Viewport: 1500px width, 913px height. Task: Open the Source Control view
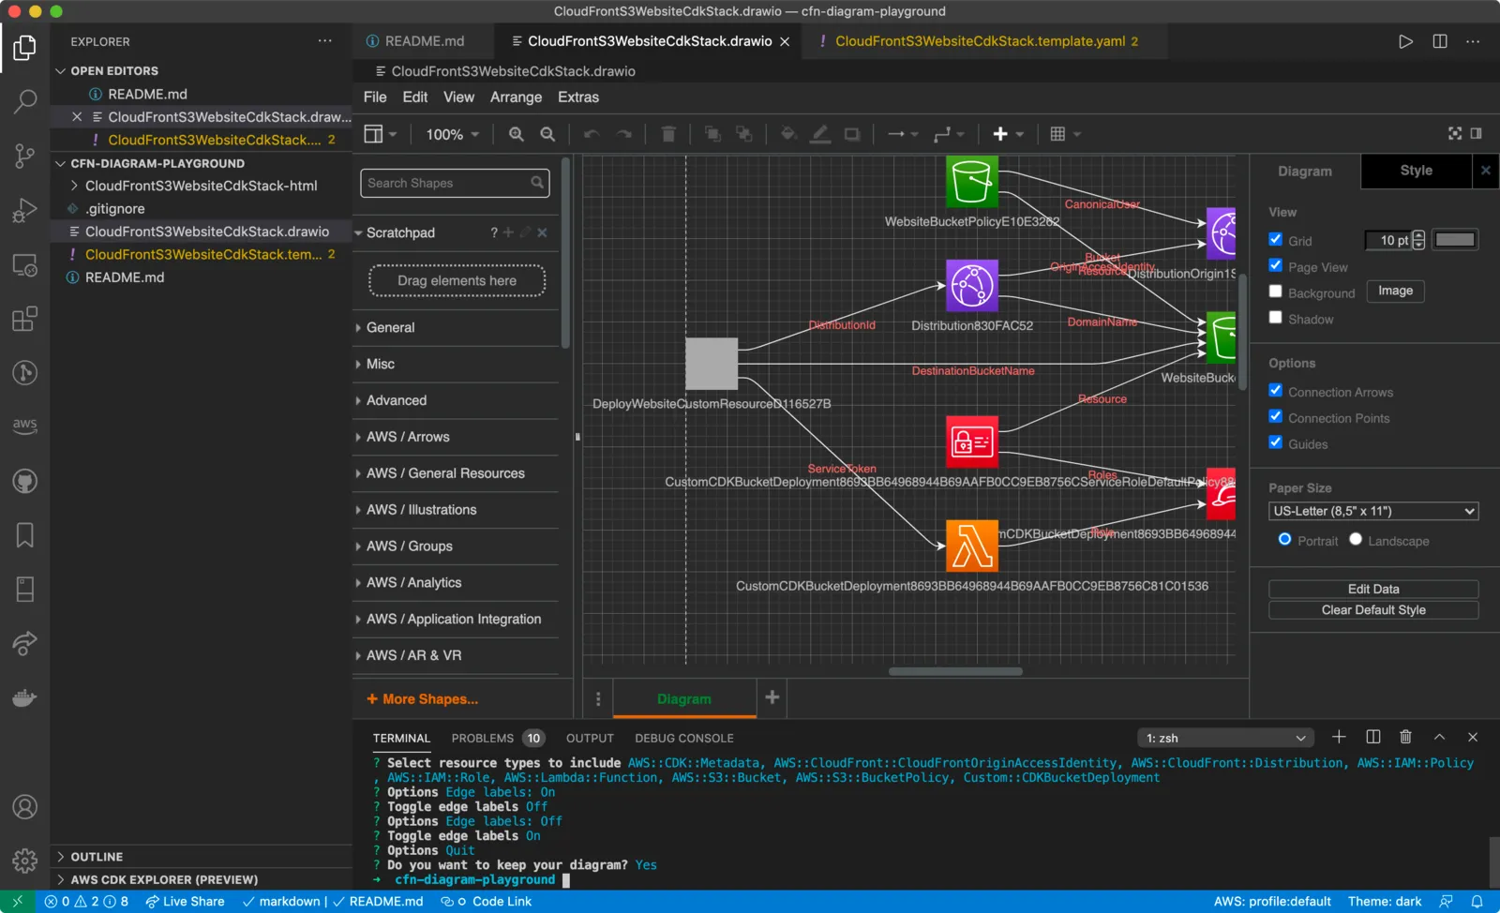(25, 156)
